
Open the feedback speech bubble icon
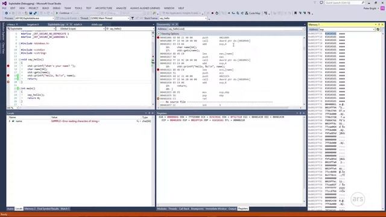coord(321,2)
